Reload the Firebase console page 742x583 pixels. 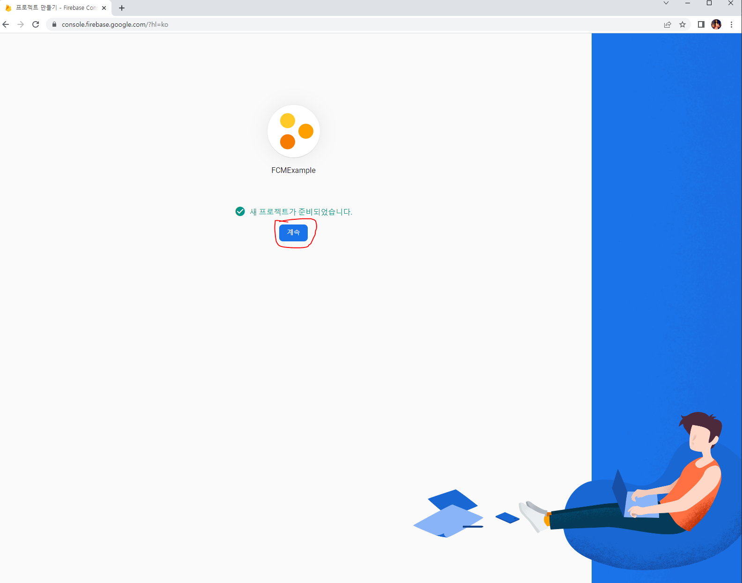[x=36, y=24]
